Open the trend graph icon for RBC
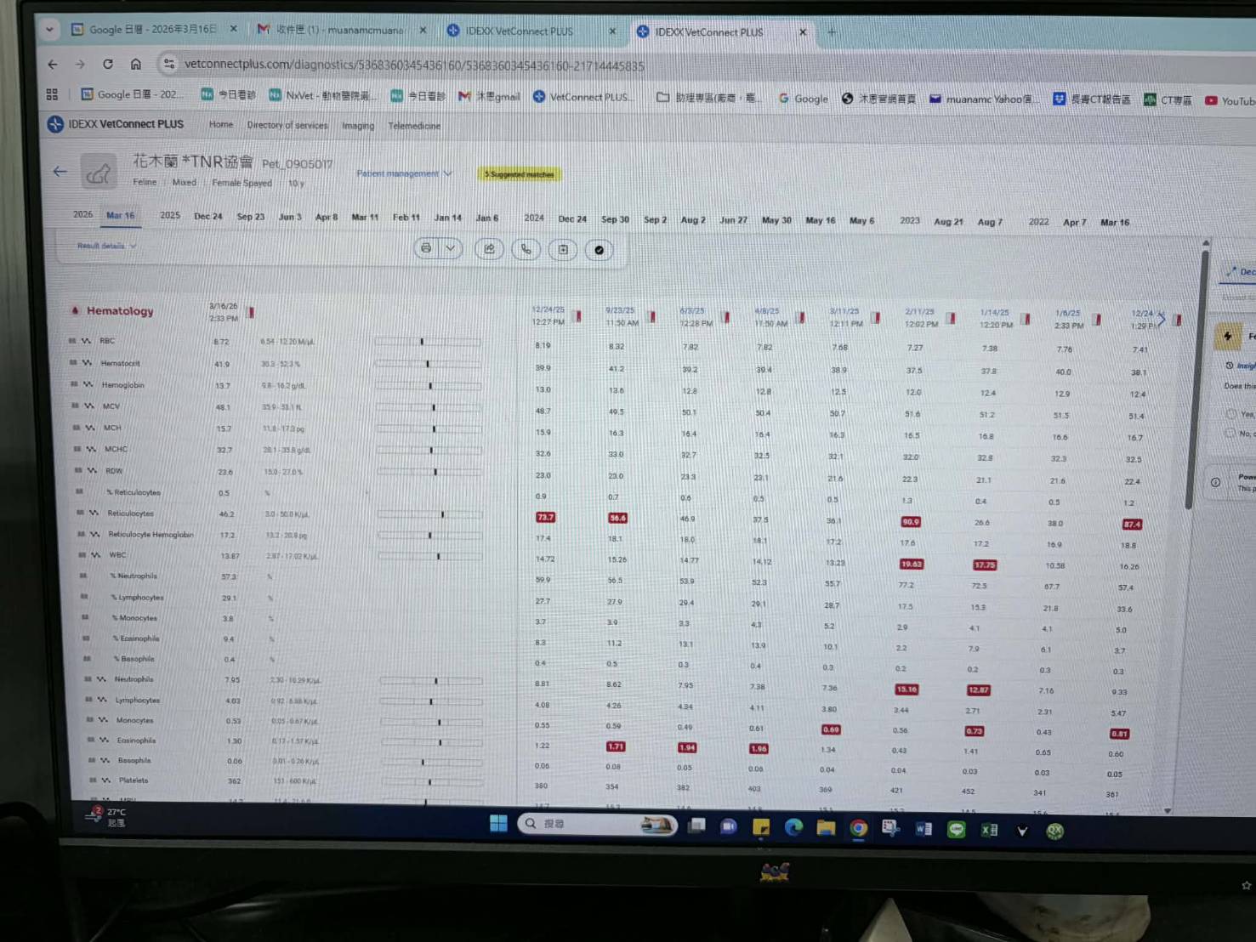1256x942 pixels. click(86, 341)
